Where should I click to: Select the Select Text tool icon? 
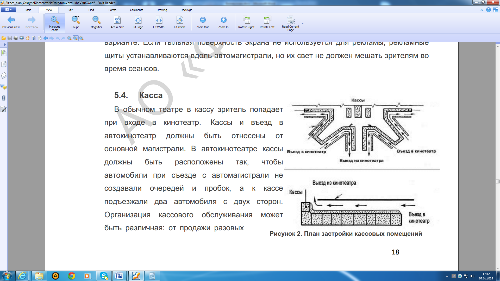pyautogui.click(x=40, y=38)
